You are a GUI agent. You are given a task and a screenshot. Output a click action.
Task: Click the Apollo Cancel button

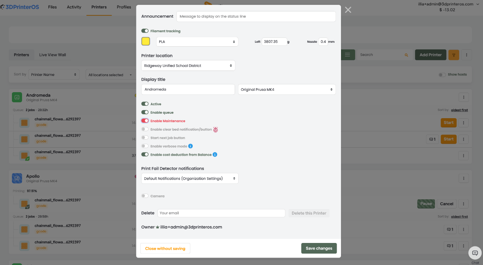pyautogui.click(x=446, y=204)
